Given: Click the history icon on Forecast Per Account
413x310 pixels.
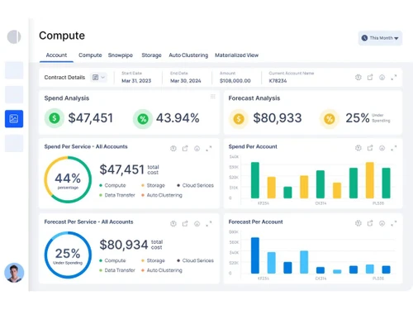Looking at the screenshot, I should click(x=358, y=223).
